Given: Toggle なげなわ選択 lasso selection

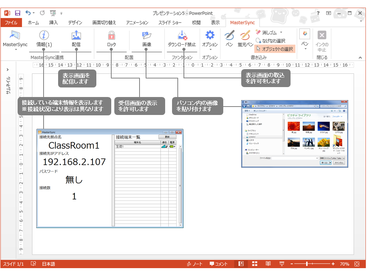Looking at the screenshot, I should [x=271, y=40].
